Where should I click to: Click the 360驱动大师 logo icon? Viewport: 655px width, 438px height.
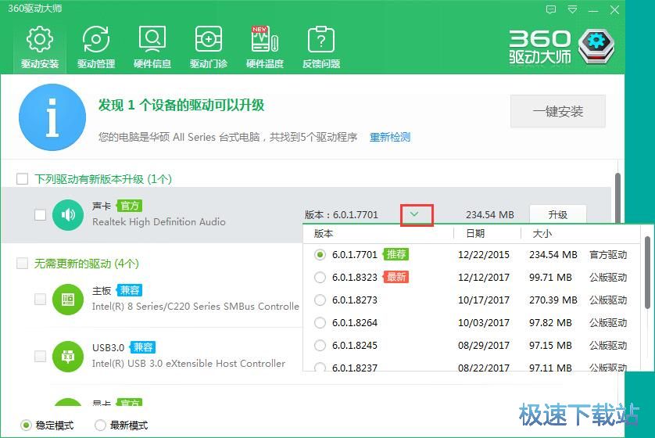(596, 46)
